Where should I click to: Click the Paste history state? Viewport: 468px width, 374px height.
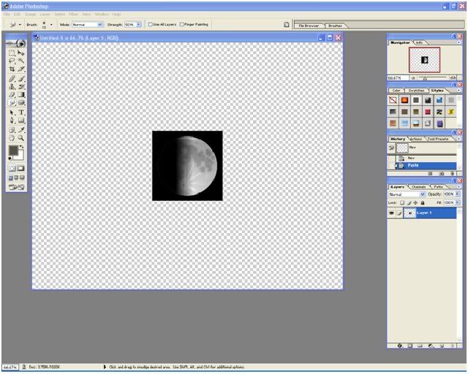(x=426, y=166)
